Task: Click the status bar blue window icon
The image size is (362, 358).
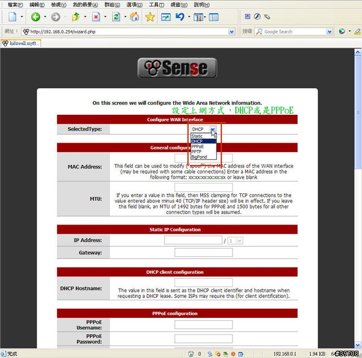Action: (240, 354)
